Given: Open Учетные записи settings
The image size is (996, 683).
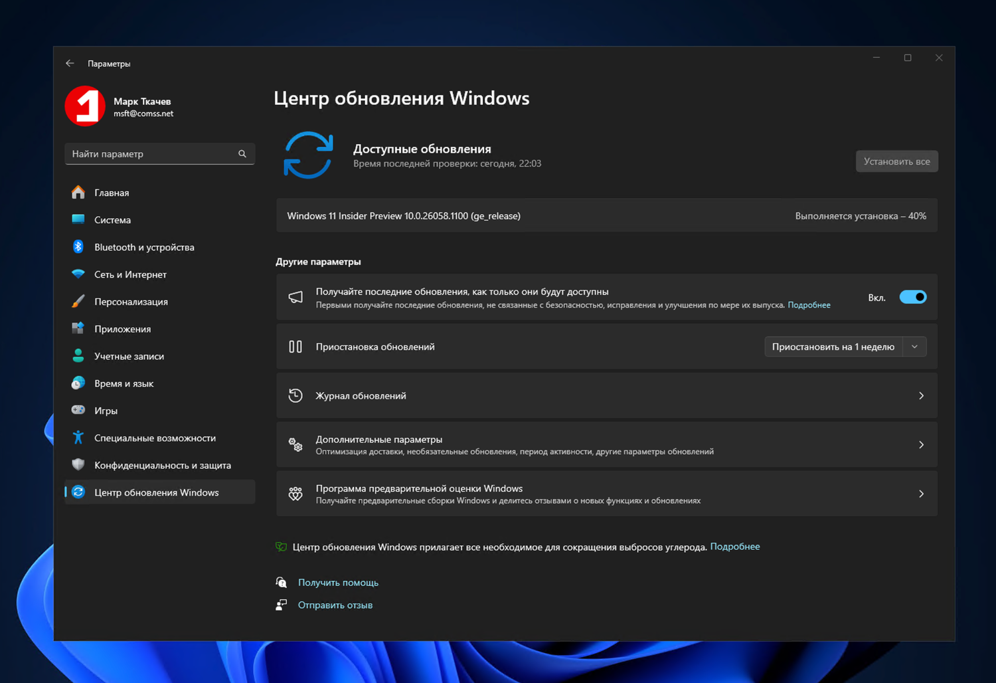Looking at the screenshot, I should [129, 355].
